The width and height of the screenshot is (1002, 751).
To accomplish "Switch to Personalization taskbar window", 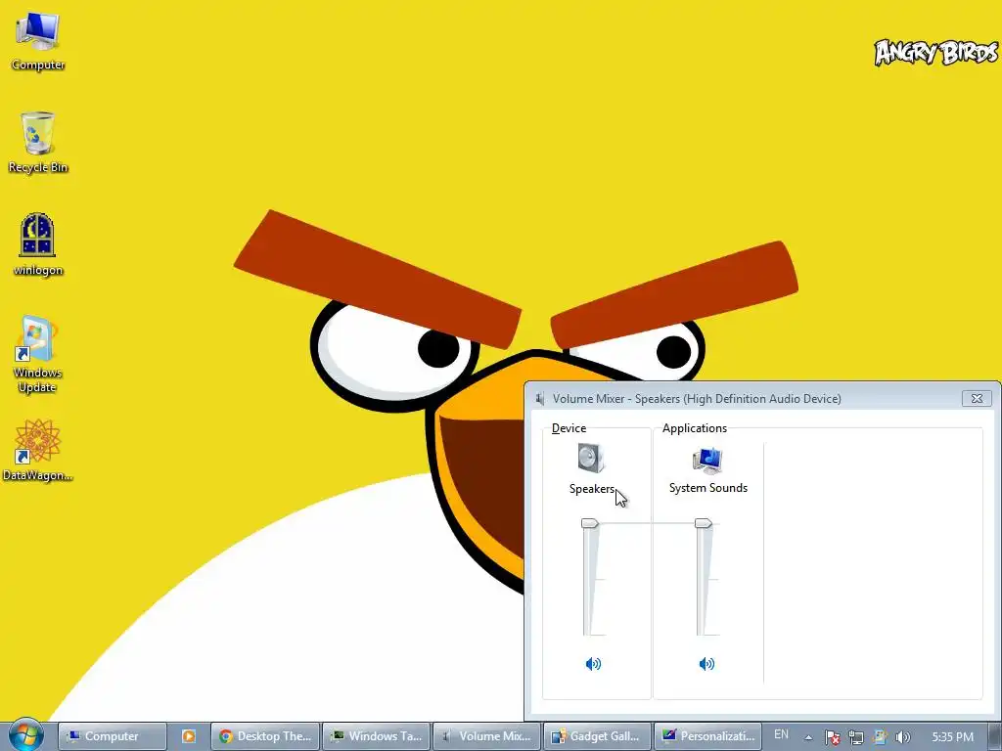I will point(708,736).
